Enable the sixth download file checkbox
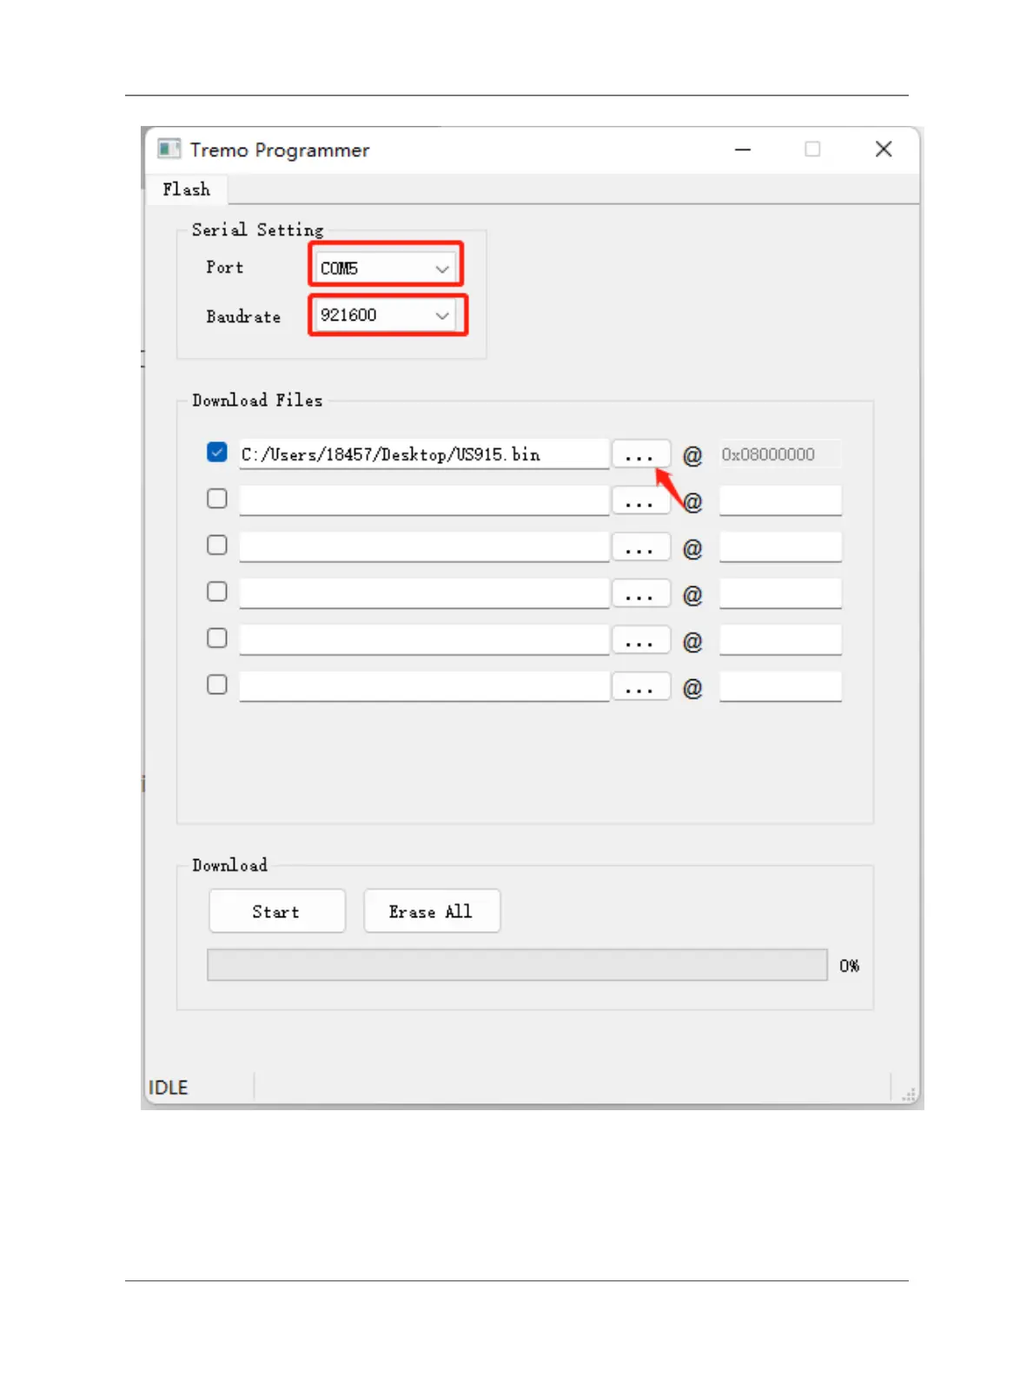 tap(217, 685)
